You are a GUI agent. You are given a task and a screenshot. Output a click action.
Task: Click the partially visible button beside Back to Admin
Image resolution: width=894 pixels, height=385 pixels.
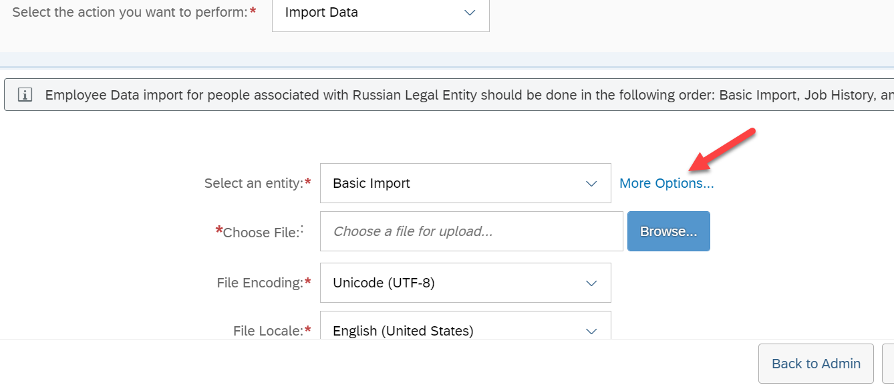tap(888, 364)
